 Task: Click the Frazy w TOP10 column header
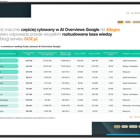(x=94, y=54)
